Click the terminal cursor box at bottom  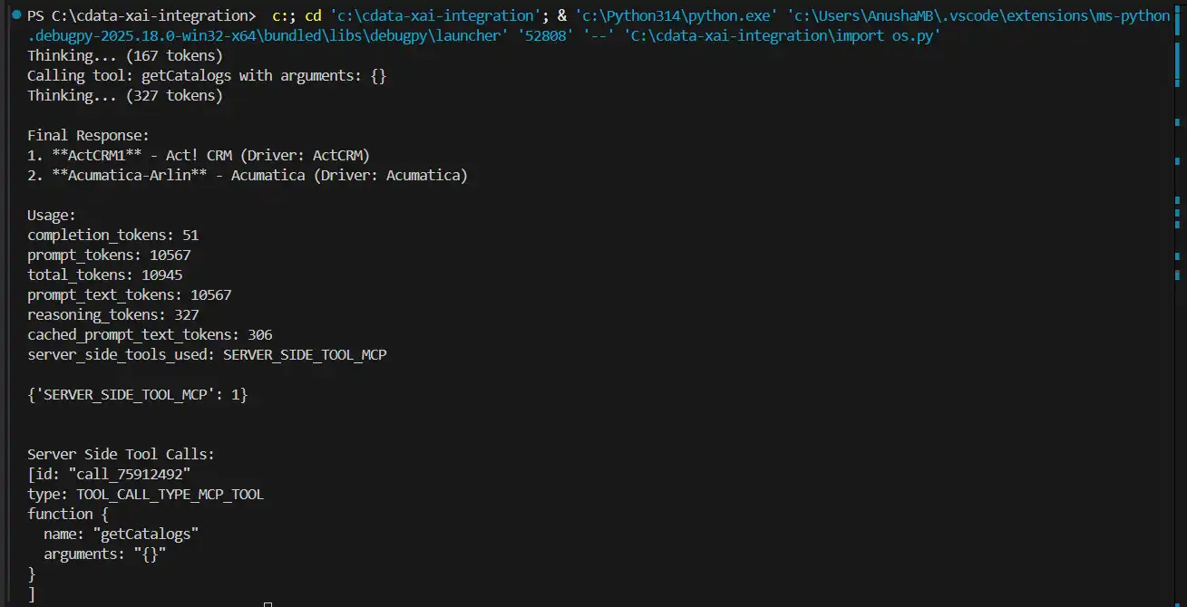[268, 604]
